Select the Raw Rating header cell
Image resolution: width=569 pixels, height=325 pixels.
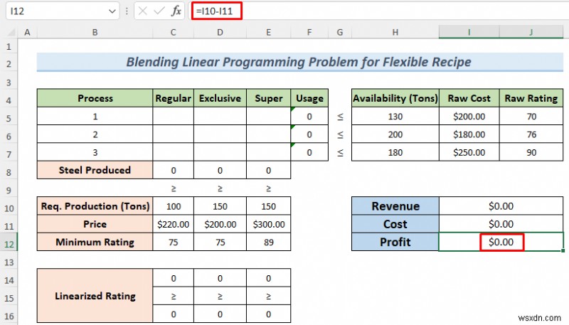tap(531, 98)
